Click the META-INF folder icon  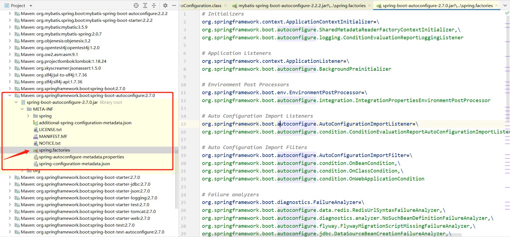(29, 109)
